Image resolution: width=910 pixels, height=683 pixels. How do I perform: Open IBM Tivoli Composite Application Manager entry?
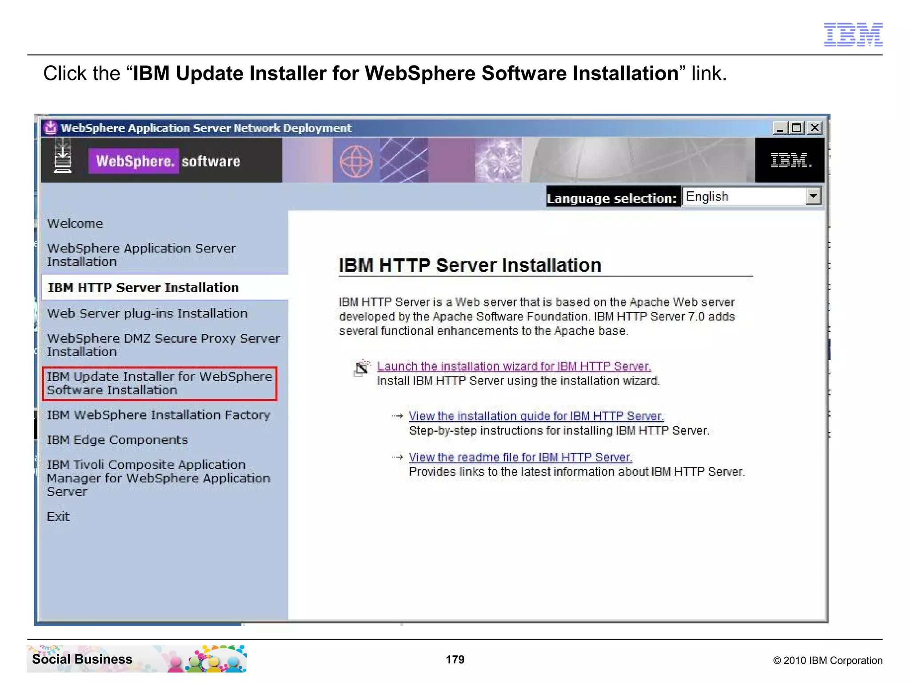[x=159, y=478]
